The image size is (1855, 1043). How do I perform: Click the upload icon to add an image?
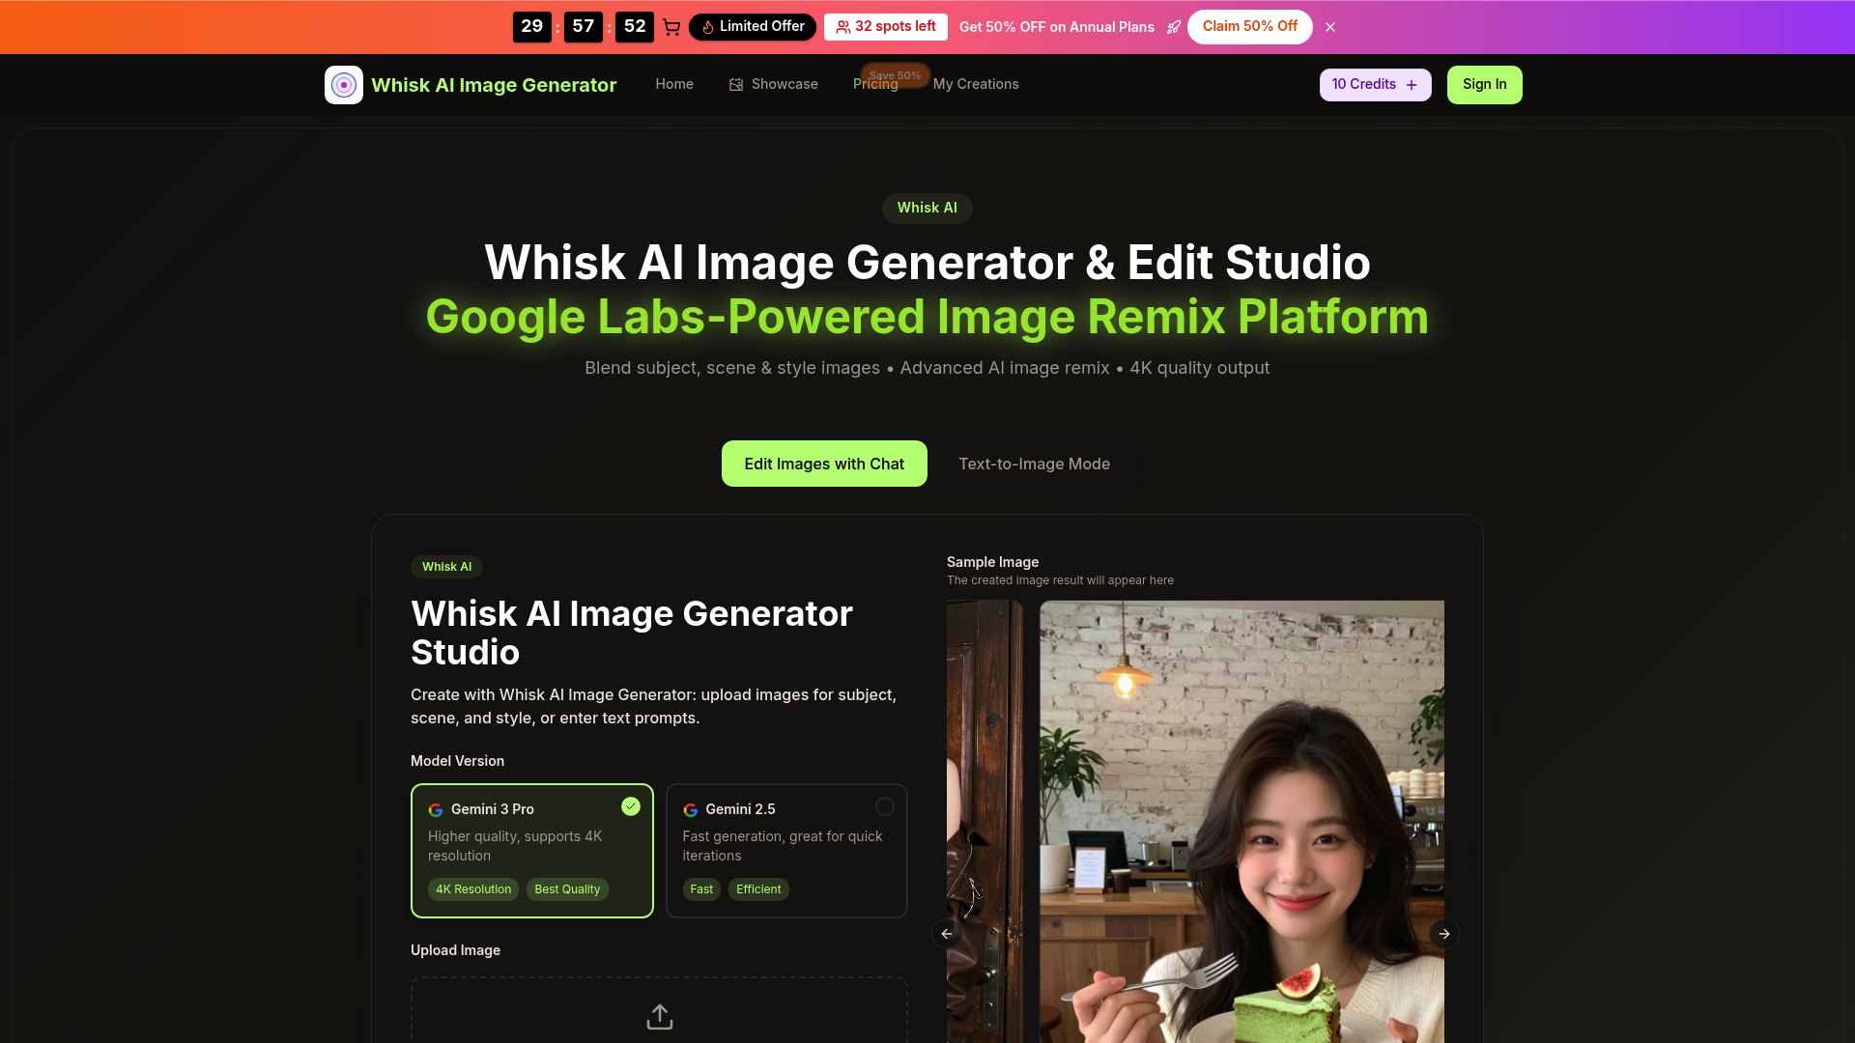(659, 1016)
